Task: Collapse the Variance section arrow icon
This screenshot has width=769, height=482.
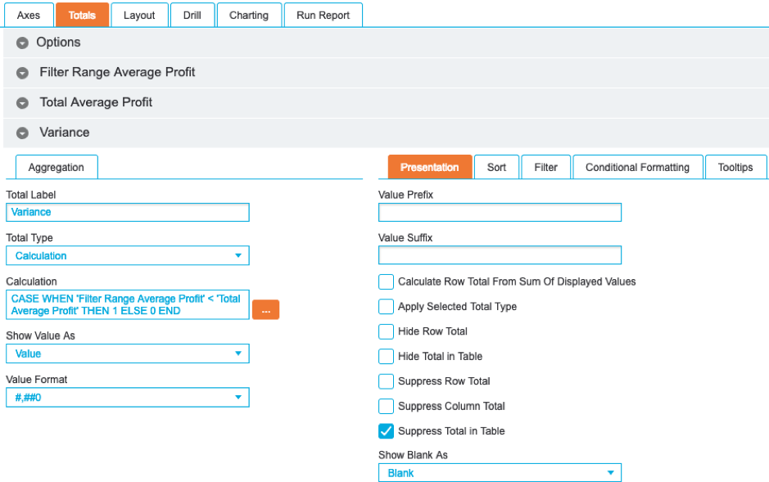Action: [22, 133]
